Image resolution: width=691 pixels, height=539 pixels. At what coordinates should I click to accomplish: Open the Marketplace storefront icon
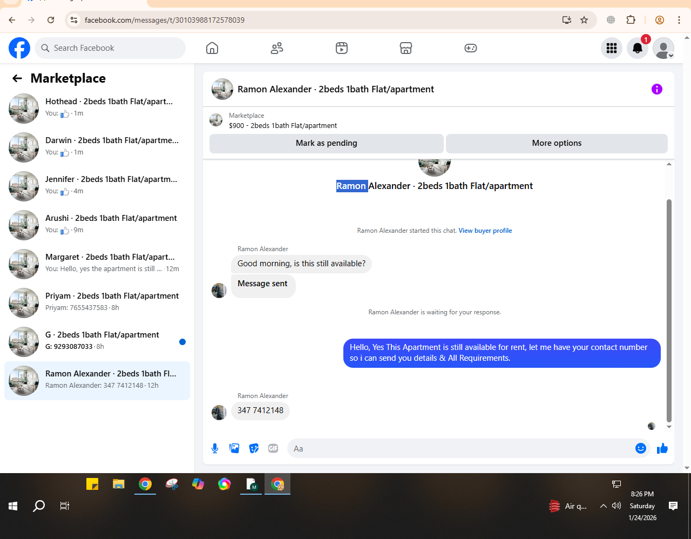coord(406,48)
